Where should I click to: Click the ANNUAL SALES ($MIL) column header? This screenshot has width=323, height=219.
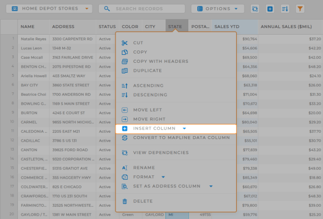[290, 27]
